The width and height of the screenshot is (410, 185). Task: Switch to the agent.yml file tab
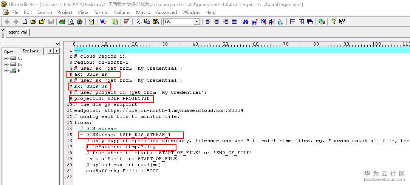point(18,32)
